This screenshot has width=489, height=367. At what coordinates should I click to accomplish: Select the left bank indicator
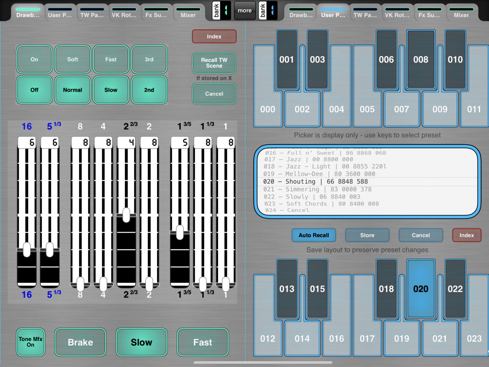pyautogui.click(x=222, y=10)
